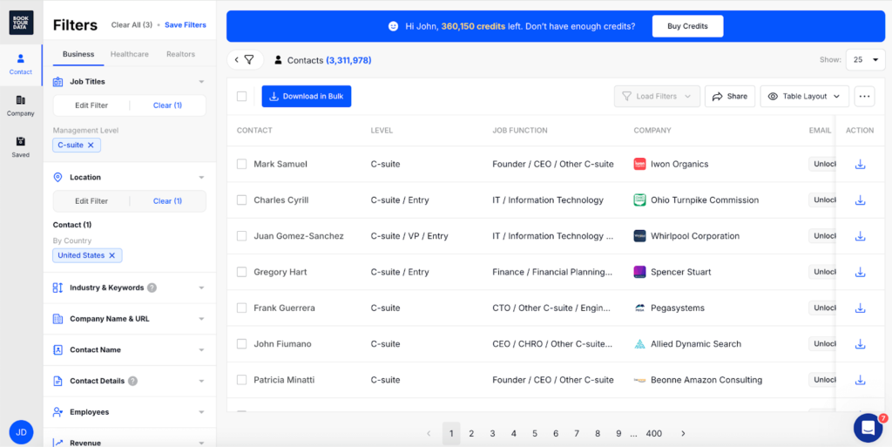Check the box for Patricia Minatti
The height and width of the screenshot is (447, 892).
242,380
